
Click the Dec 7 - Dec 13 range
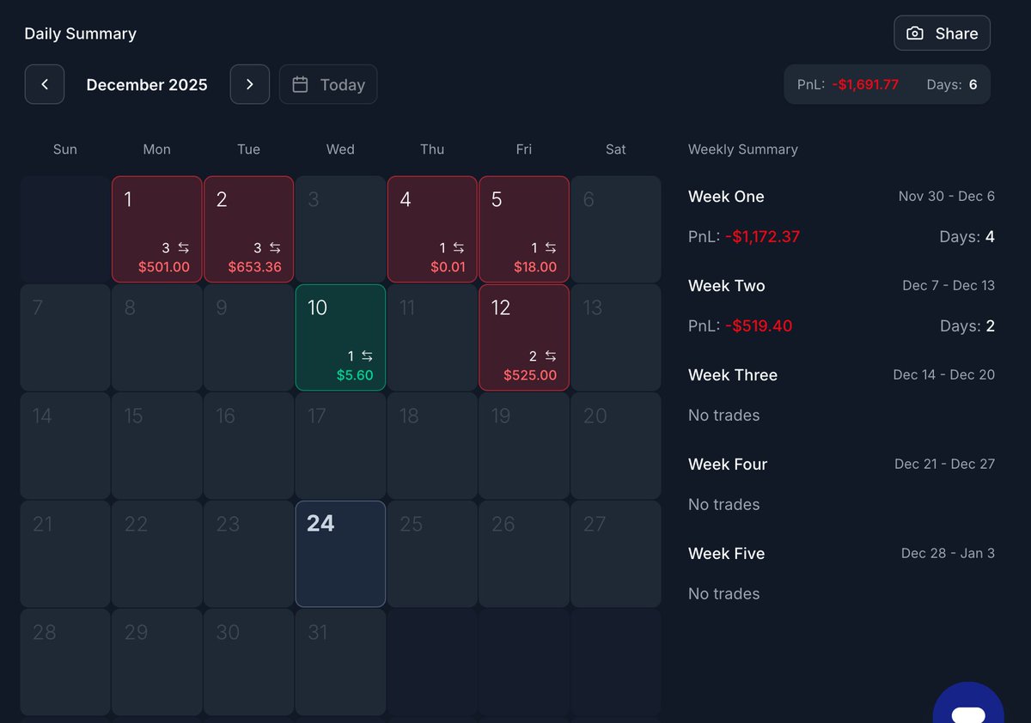tap(949, 285)
